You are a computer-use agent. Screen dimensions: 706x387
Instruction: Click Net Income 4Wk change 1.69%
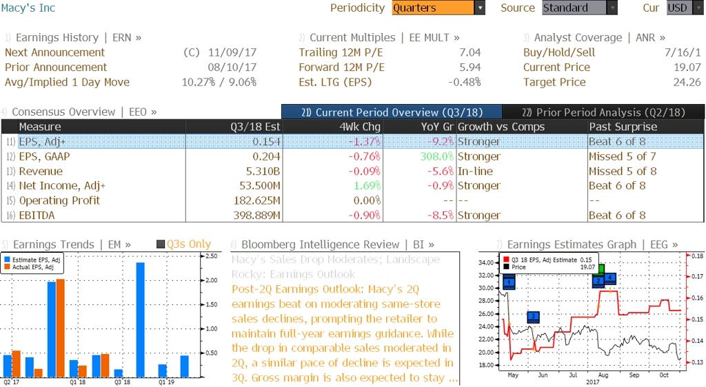click(367, 186)
